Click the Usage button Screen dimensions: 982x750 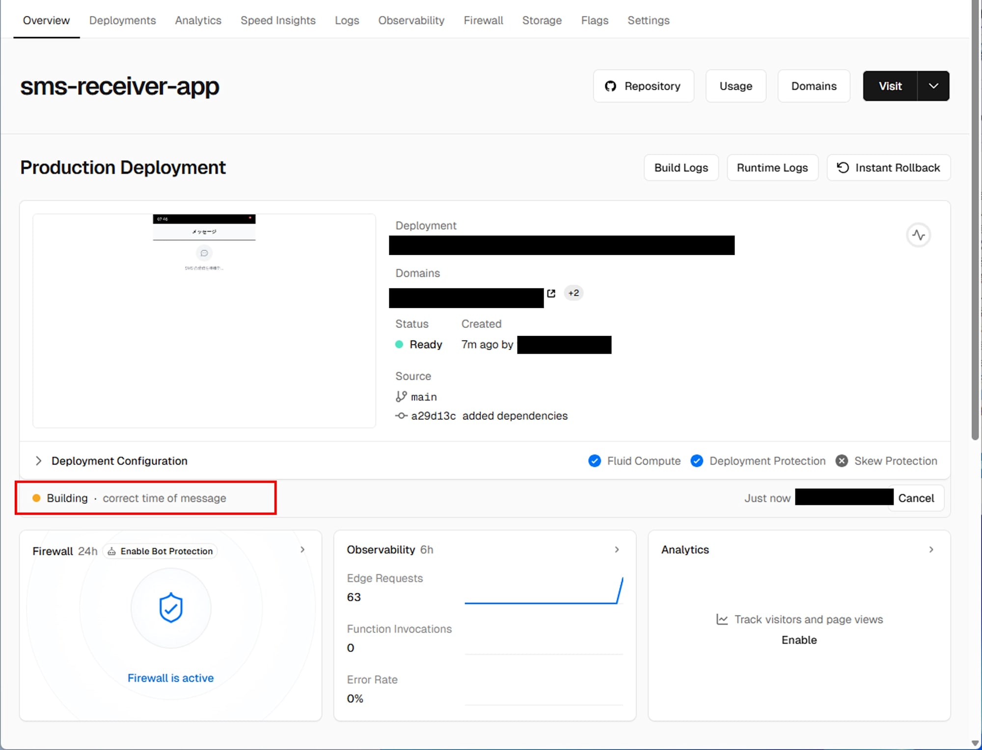tap(736, 86)
